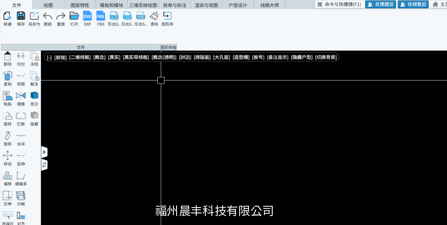
Task: Open the [-] viewport menu
Action: tap(49, 57)
